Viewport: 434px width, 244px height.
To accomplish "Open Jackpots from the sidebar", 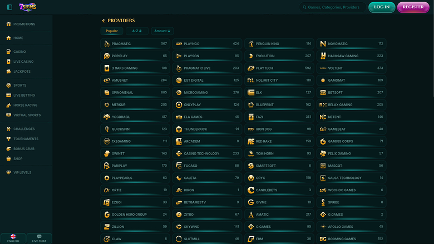I will tap(22, 72).
